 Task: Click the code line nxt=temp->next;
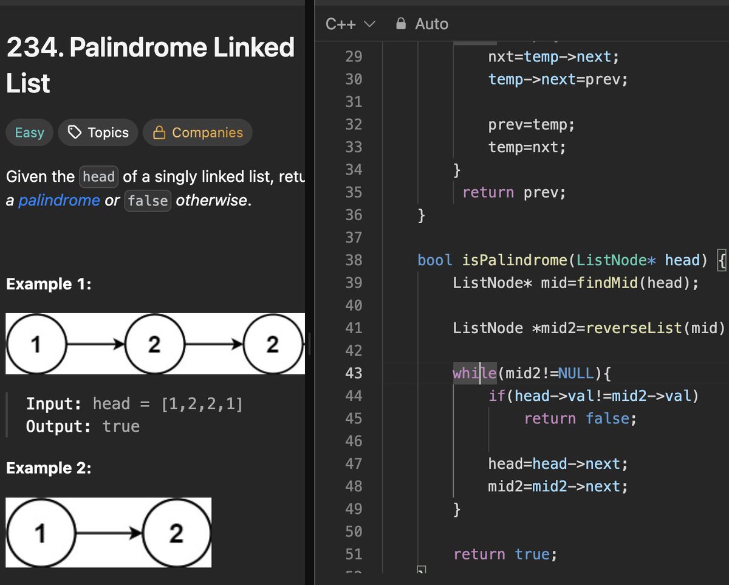click(x=554, y=57)
